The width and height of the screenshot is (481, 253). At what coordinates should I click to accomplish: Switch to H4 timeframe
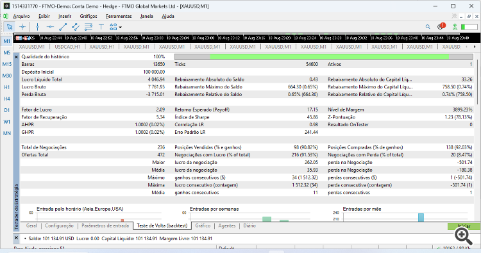[x=7, y=99]
